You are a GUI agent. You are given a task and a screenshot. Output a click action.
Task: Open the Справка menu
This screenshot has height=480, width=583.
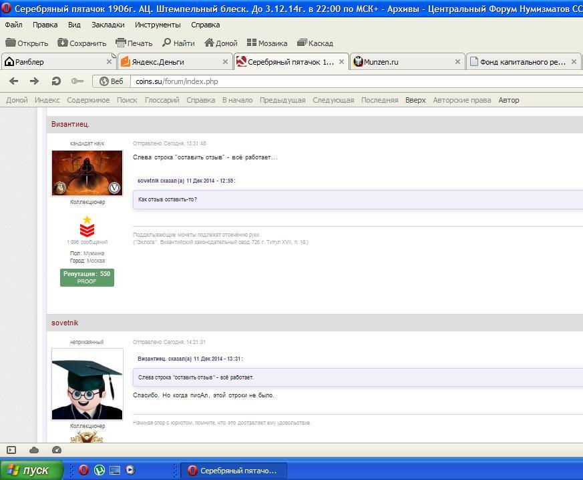pyautogui.click(x=205, y=25)
